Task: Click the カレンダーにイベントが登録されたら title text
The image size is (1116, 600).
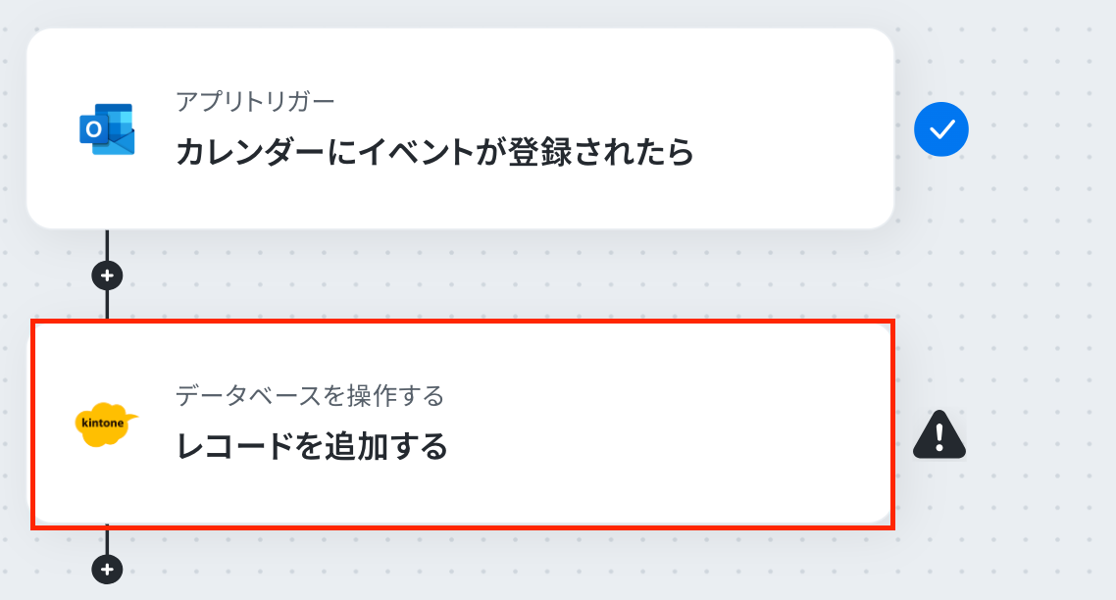Action: pos(434,152)
